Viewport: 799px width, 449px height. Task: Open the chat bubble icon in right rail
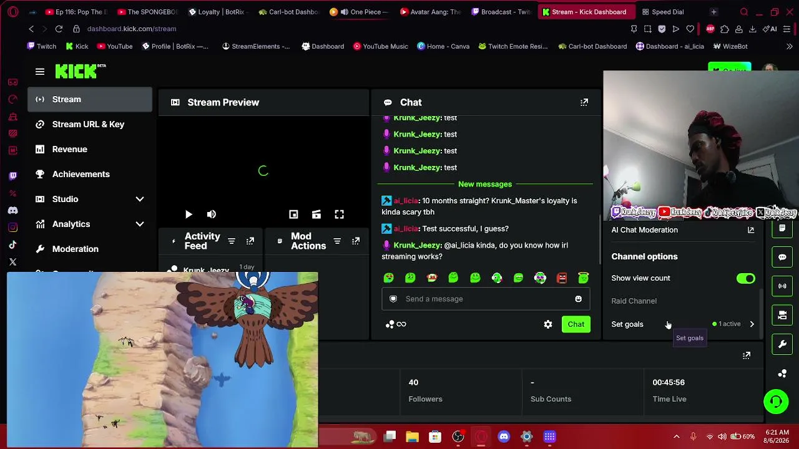(x=782, y=257)
